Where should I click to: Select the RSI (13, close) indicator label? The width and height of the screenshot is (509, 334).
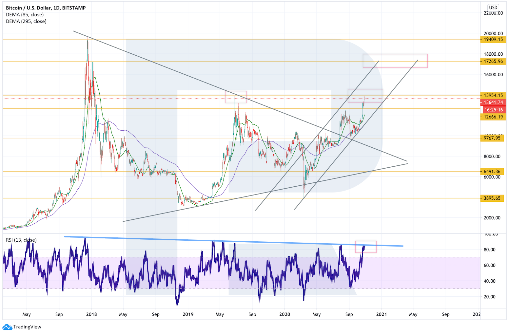click(21, 240)
